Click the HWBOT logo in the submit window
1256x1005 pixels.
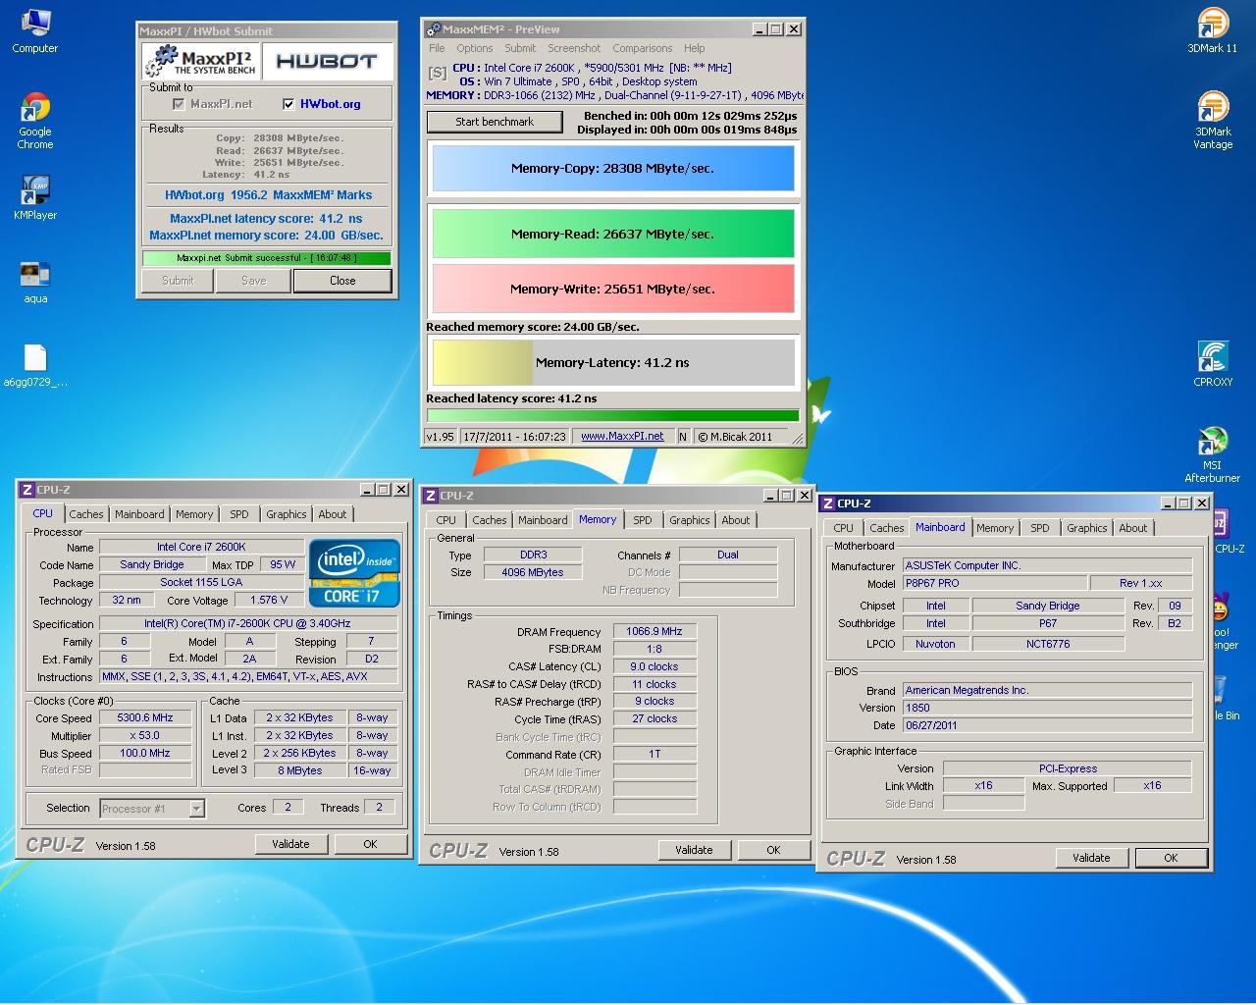click(327, 61)
